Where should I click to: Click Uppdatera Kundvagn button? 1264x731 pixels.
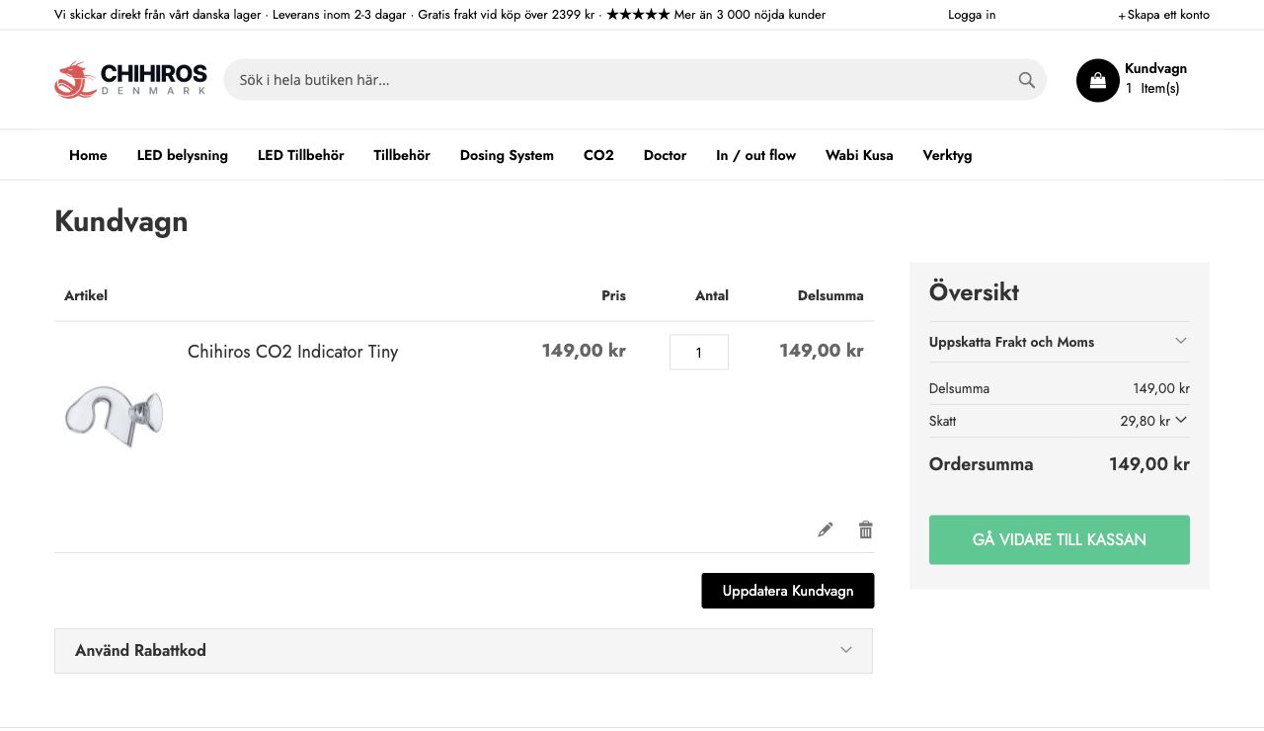(788, 591)
